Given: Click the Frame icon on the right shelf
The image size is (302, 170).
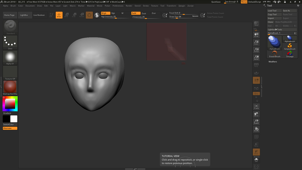Looking at the screenshot, I should [256, 107].
